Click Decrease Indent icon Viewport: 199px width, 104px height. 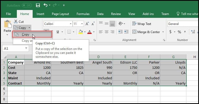[x=121, y=32]
